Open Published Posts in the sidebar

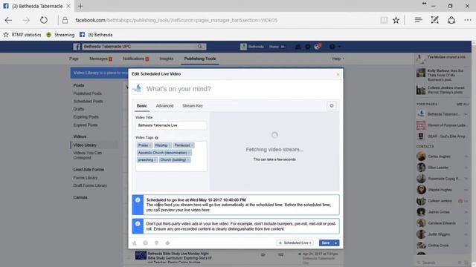pos(88,93)
